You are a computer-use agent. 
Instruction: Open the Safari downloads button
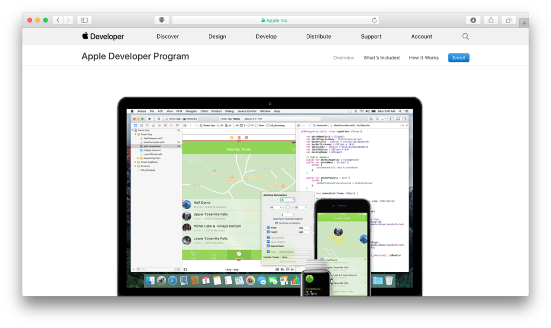click(473, 20)
